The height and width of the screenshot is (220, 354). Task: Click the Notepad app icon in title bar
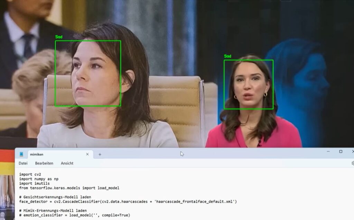[x=21, y=154]
